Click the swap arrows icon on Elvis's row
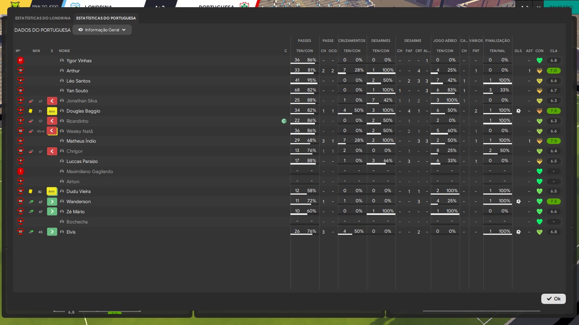579x325 pixels. click(31, 232)
